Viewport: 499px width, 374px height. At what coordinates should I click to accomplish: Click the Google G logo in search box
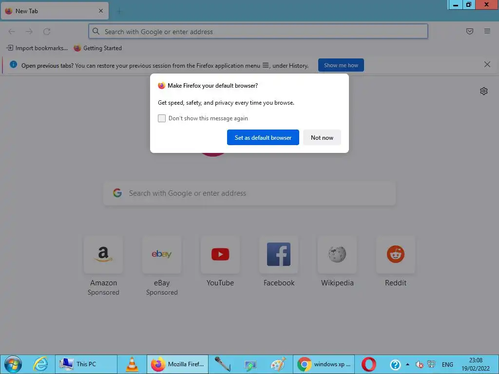117,193
